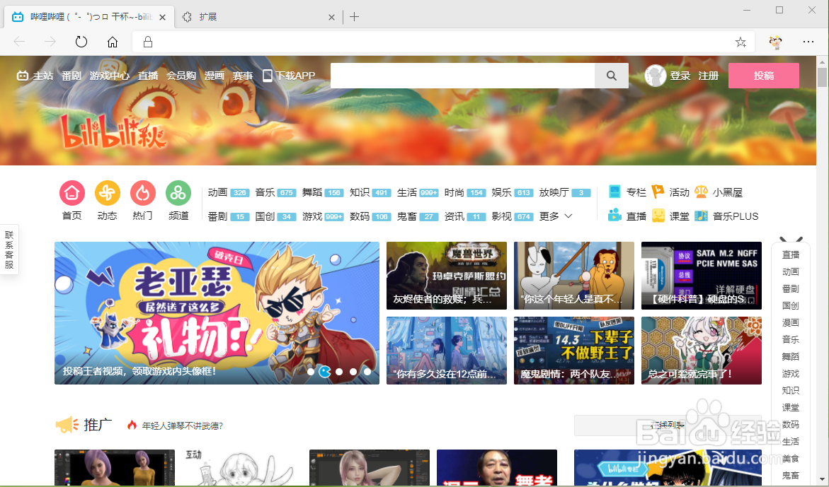
Task: Open 专栏 via the article icon
Action: click(614, 192)
